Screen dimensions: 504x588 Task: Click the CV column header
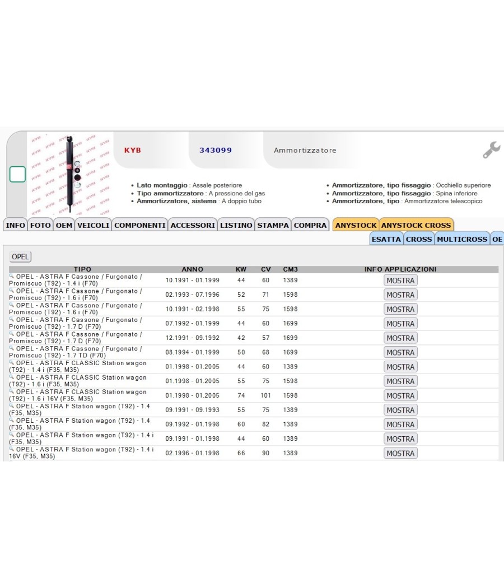pyautogui.click(x=266, y=269)
